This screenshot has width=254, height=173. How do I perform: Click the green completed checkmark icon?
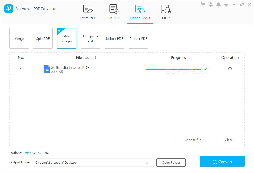205,69
